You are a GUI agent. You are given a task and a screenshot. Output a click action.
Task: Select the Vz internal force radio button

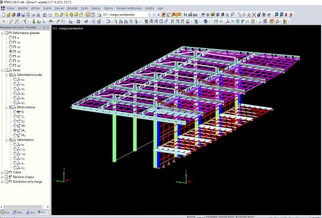tap(15, 121)
